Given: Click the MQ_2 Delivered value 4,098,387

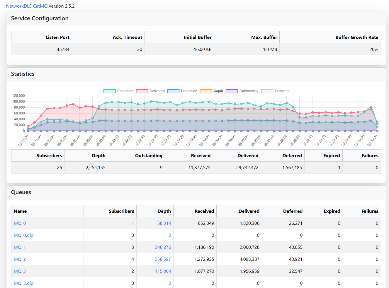Looking at the screenshot, I should (250, 259).
